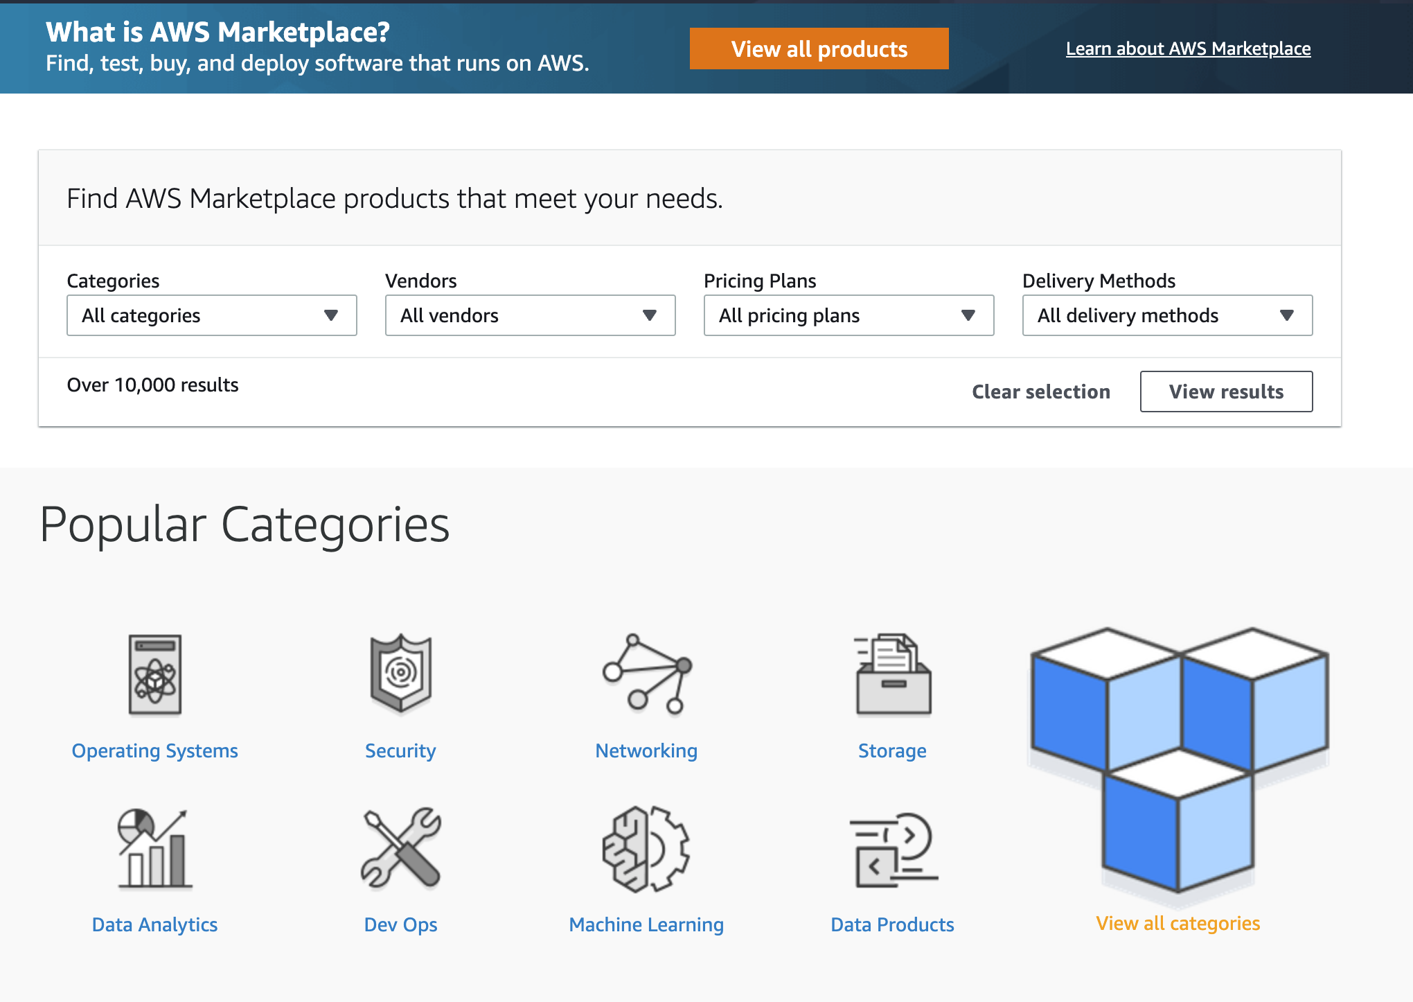This screenshot has height=1002, width=1413.
Task: Open the Data Analytics link
Action: (155, 924)
